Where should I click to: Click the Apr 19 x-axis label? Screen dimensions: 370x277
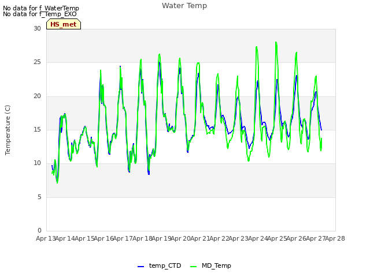click(x=161, y=238)
